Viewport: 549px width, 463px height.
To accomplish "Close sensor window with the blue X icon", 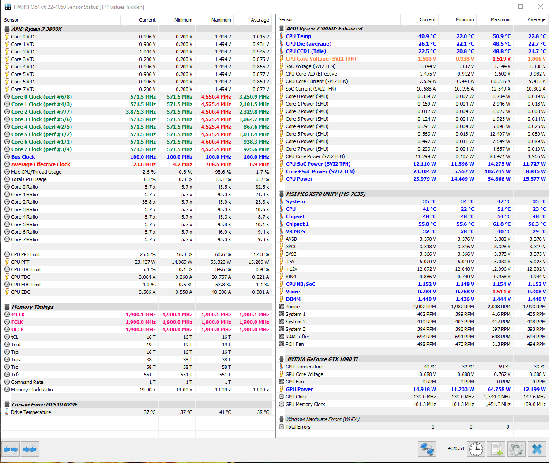I will coord(537,449).
